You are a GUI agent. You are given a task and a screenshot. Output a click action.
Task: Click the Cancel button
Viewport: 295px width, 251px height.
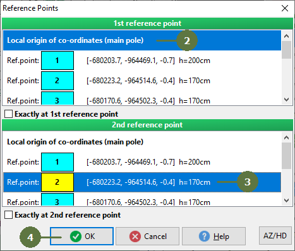[147, 236]
